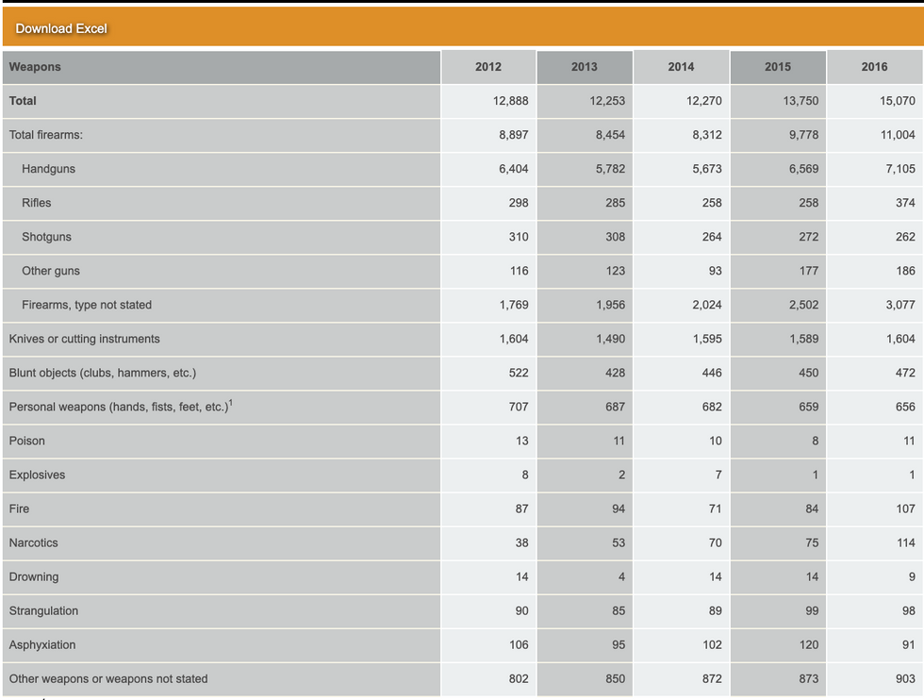Image resolution: width=924 pixels, height=700 pixels.
Task: Select firearms not stated value 2,024
Action: click(x=707, y=305)
